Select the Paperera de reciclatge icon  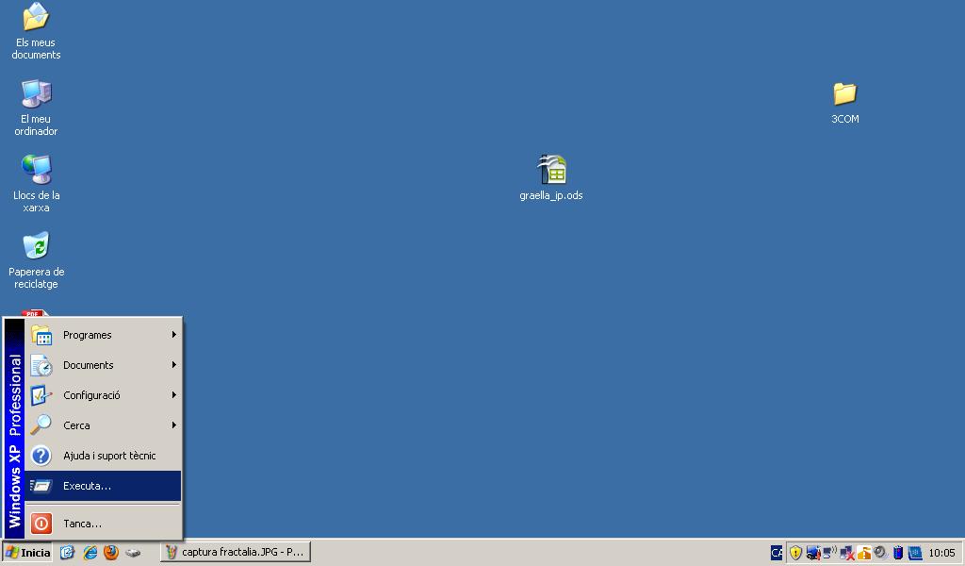(36, 260)
